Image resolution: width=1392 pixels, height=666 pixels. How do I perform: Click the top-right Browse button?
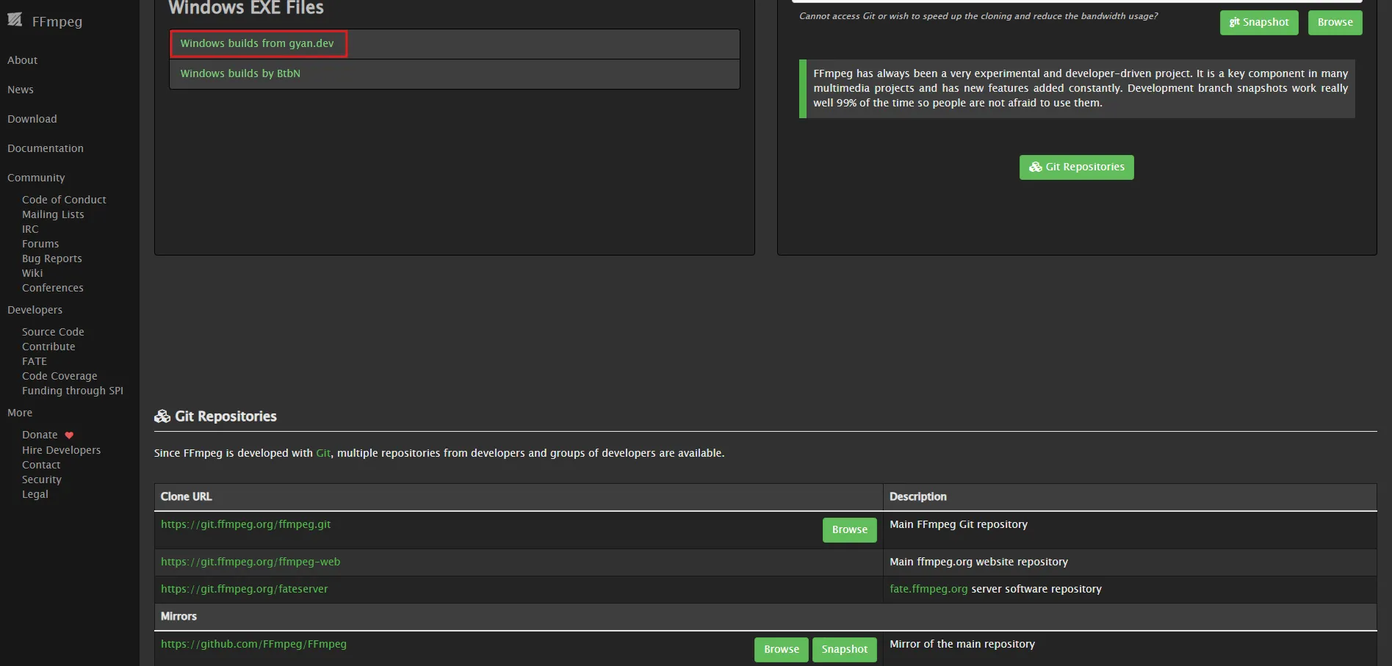coord(1335,23)
